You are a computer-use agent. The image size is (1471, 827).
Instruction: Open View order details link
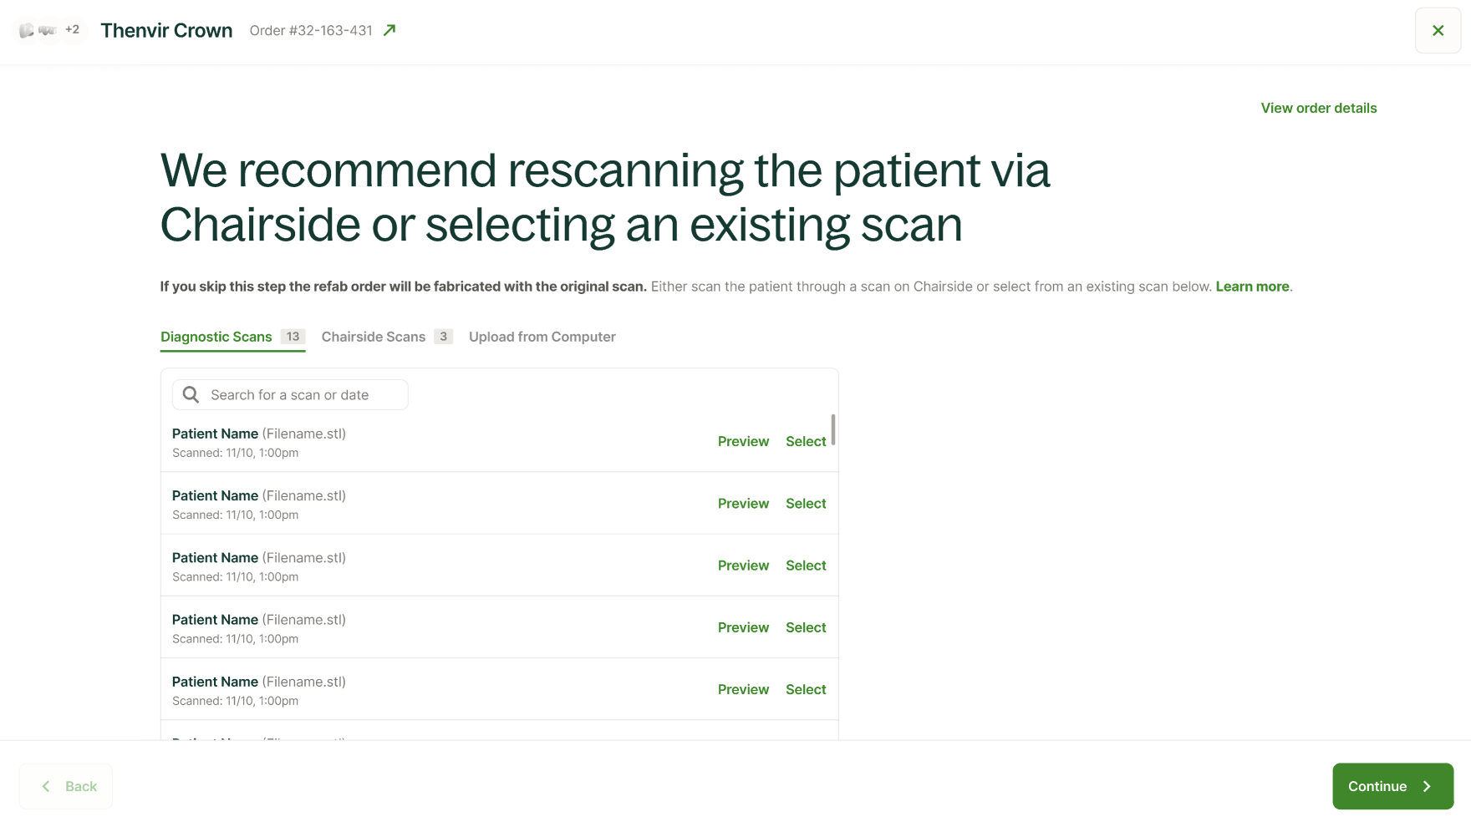point(1318,108)
